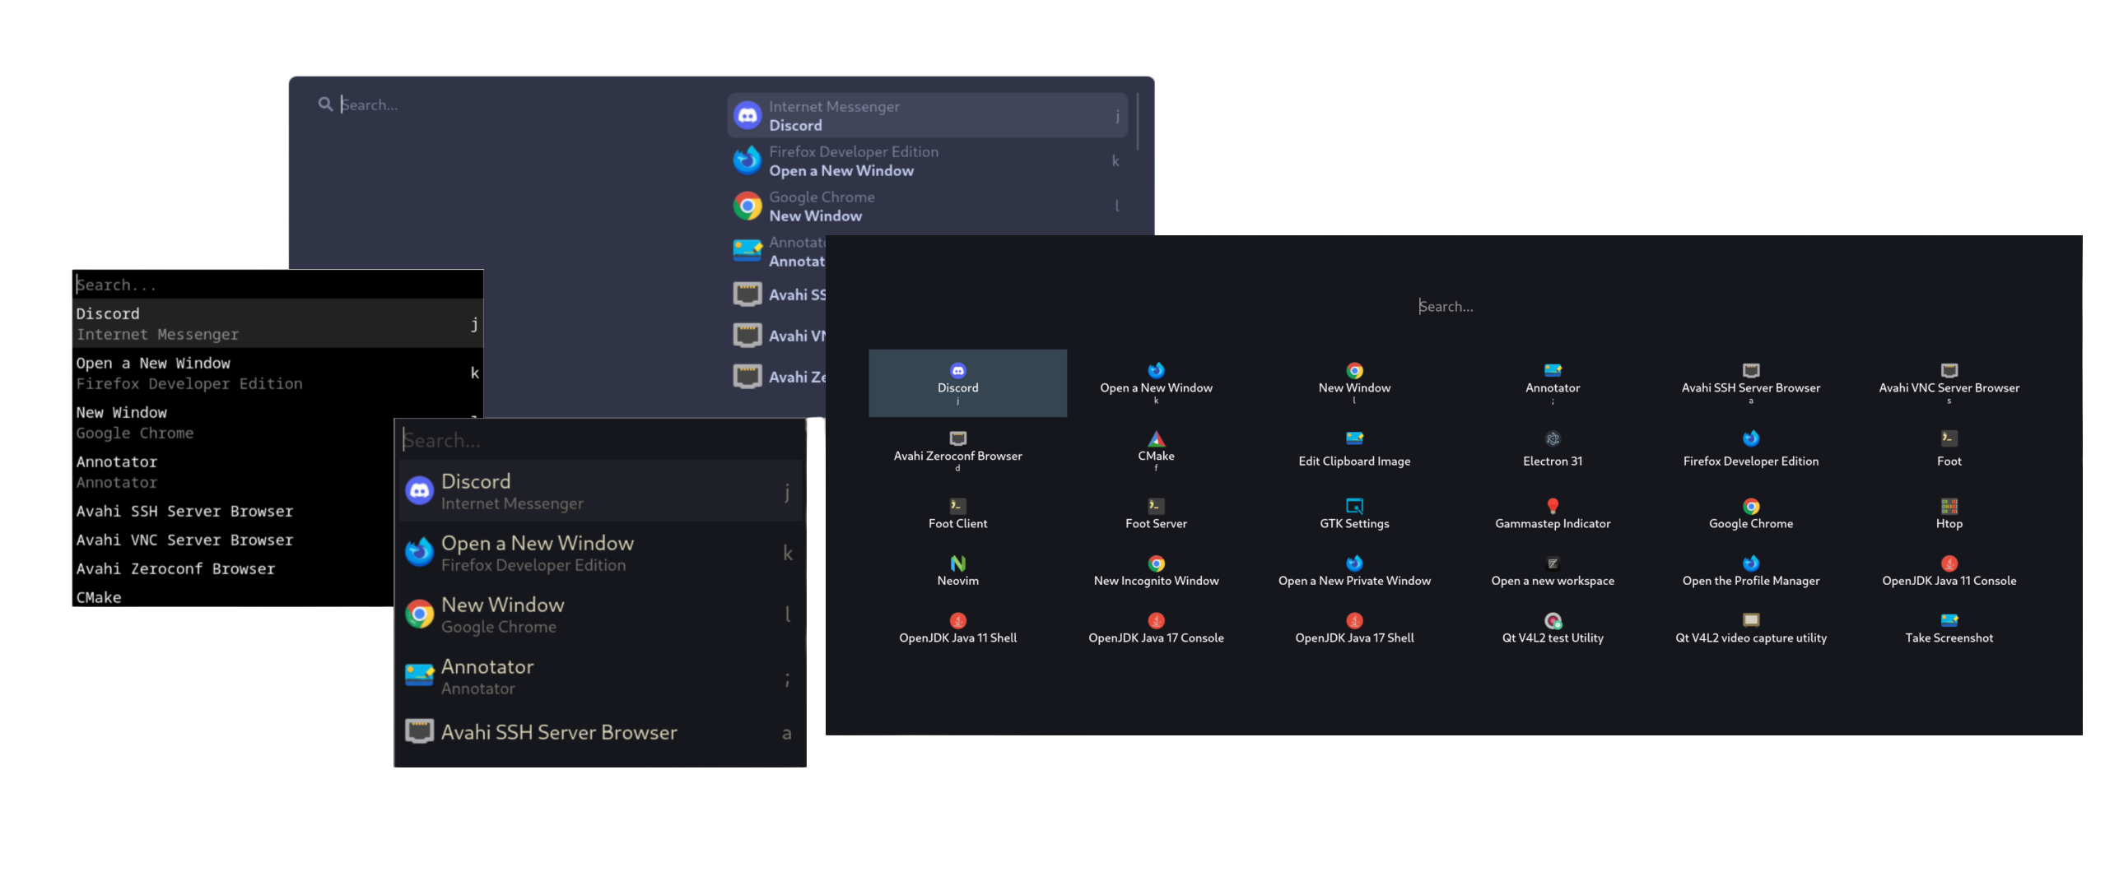The image size is (2119, 881).
Task: Click the Open the Profile Manager icon
Action: tap(1751, 563)
